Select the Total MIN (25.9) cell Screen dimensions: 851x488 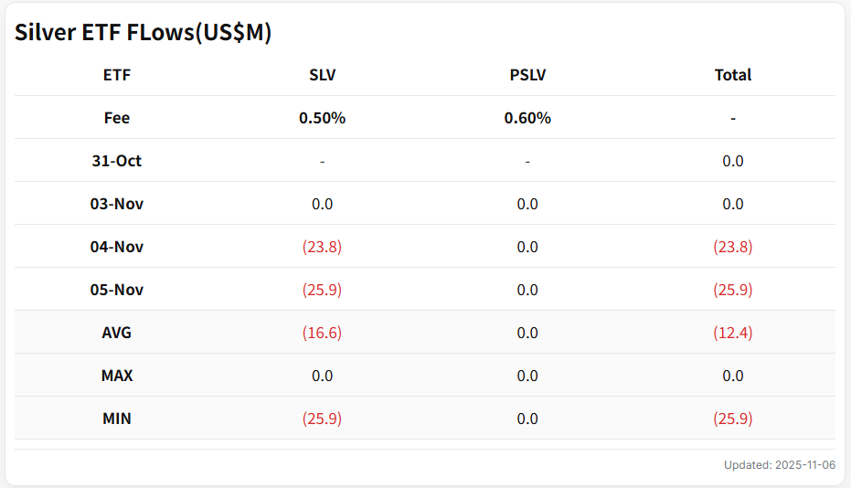[x=732, y=419]
